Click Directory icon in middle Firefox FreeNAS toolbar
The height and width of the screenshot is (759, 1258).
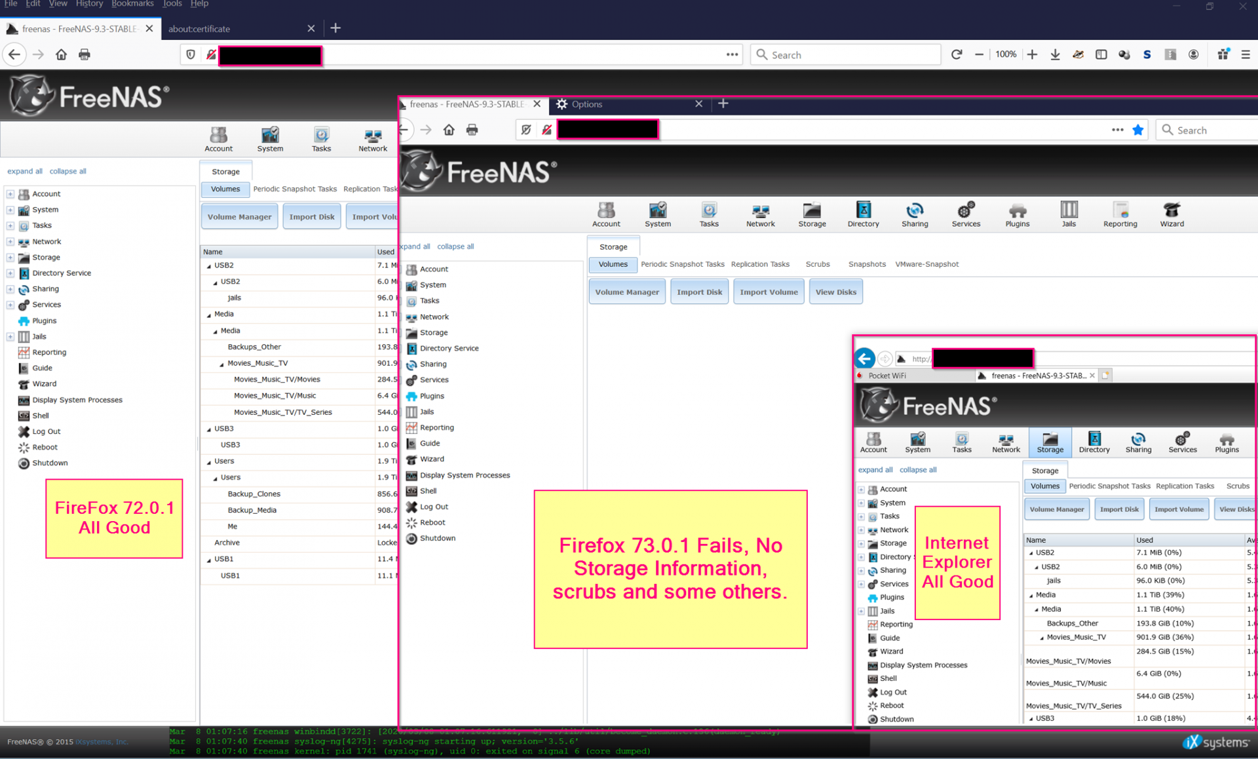863,214
